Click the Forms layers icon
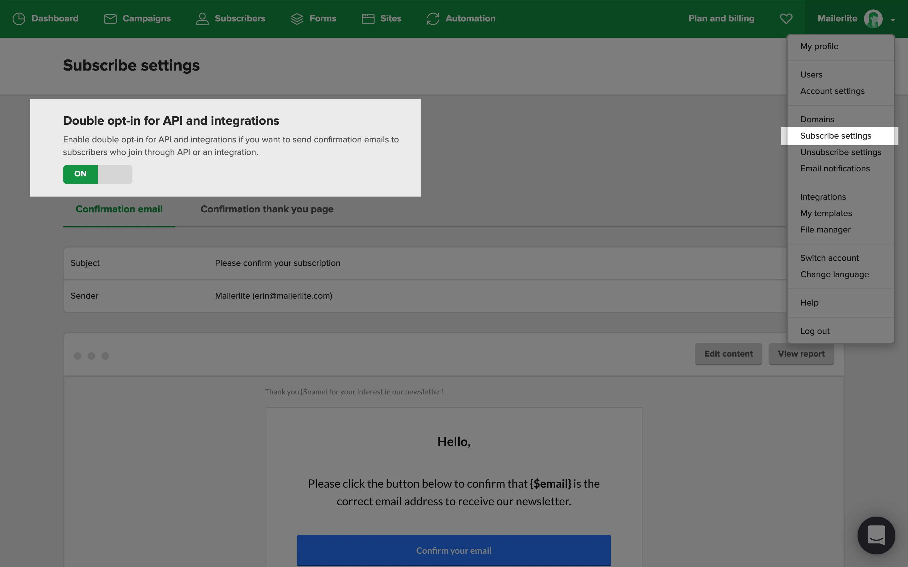 coord(297,19)
